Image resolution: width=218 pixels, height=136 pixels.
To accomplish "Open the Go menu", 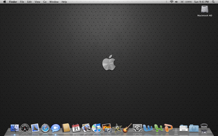I will pos(45,2).
